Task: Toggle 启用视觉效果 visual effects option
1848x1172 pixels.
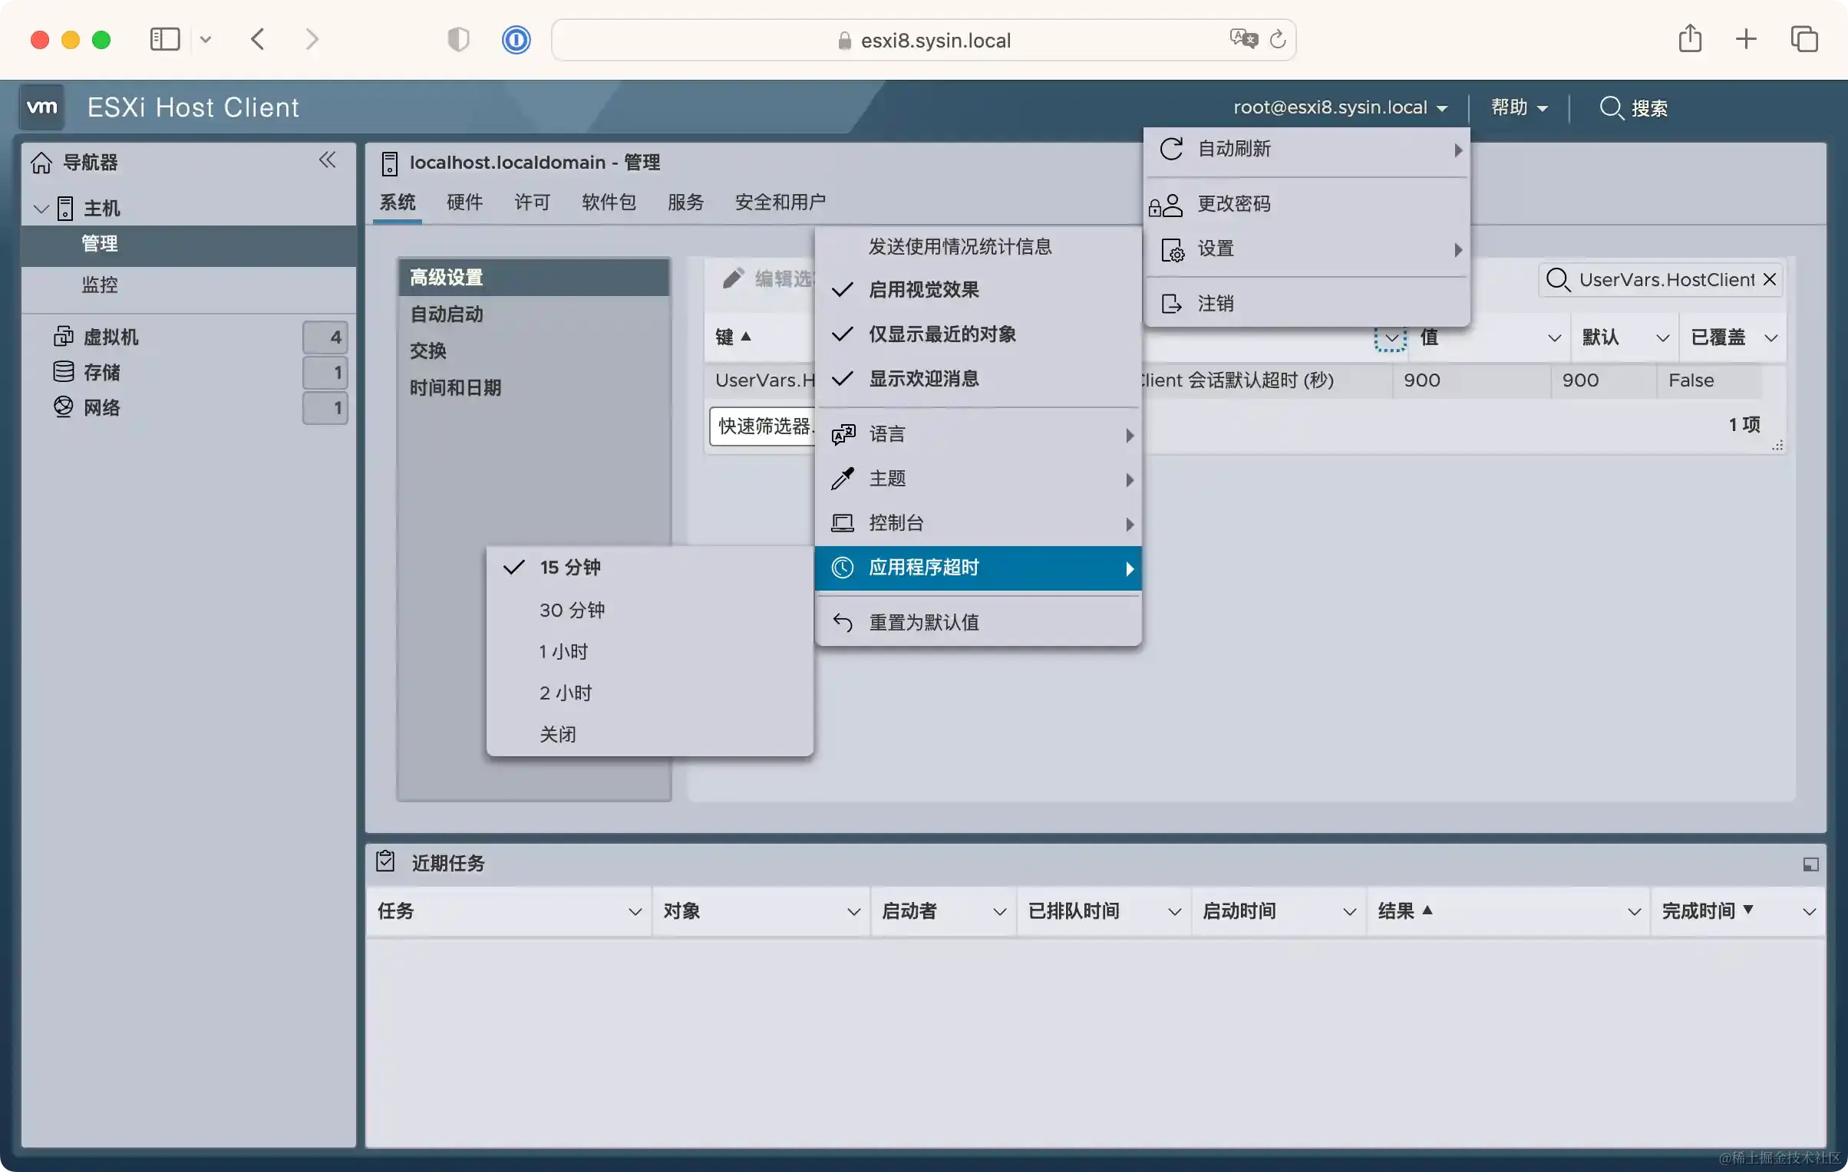Action: [923, 290]
